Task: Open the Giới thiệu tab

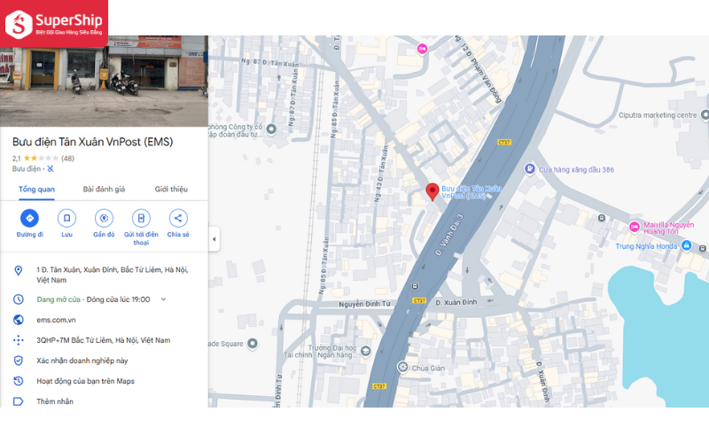Action: [x=171, y=190]
